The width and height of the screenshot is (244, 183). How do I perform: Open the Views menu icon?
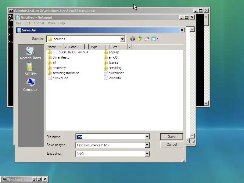[x=155, y=39]
